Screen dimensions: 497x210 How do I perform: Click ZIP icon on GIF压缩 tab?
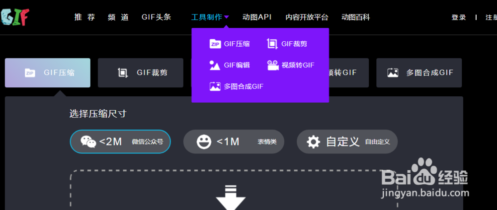tap(30, 73)
